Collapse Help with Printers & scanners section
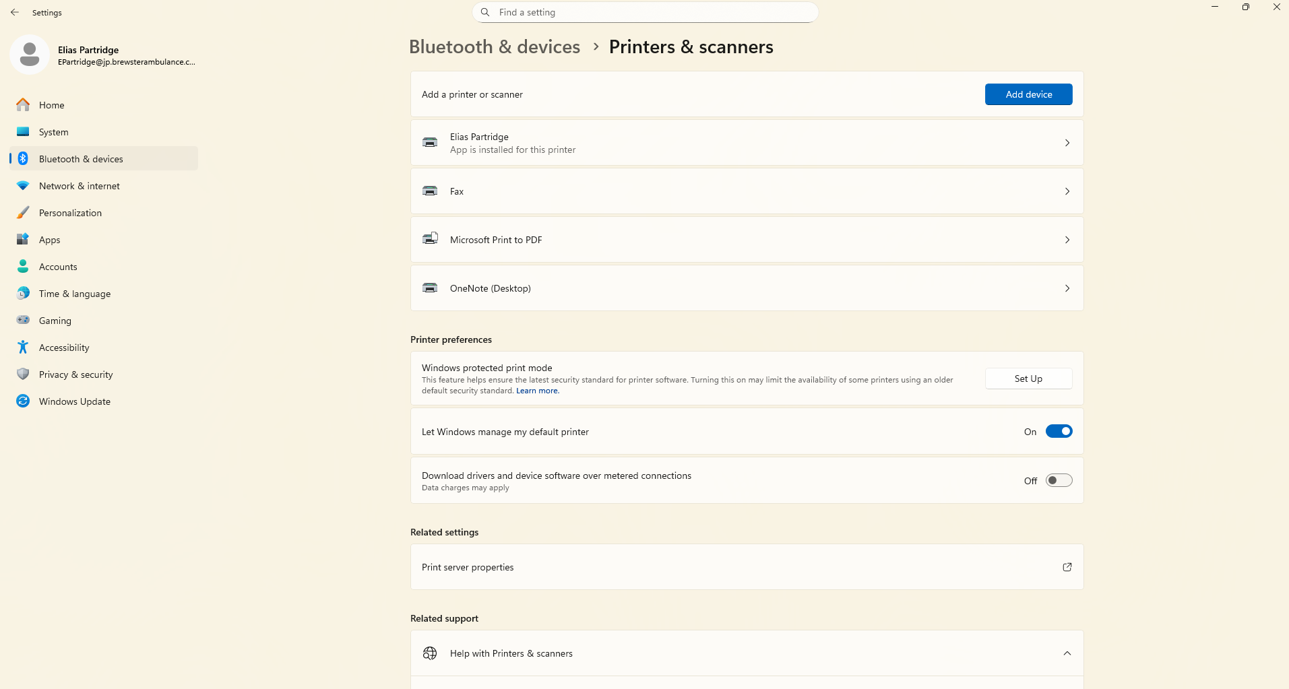The image size is (1289, 689). coord(1067,653)
